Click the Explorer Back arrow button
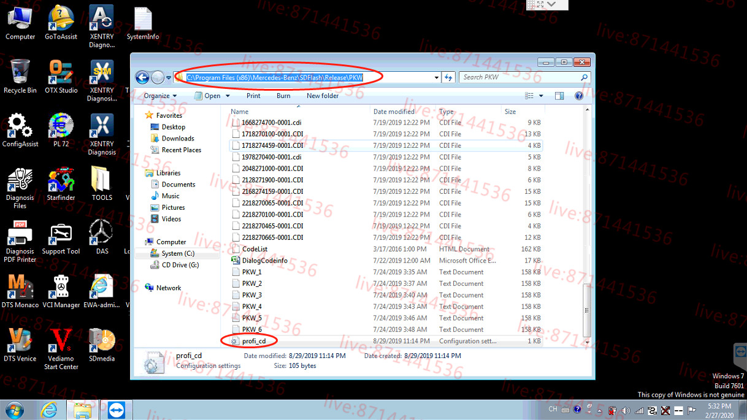The height and width of the screenshot is (420, 747). coord(142,77)
